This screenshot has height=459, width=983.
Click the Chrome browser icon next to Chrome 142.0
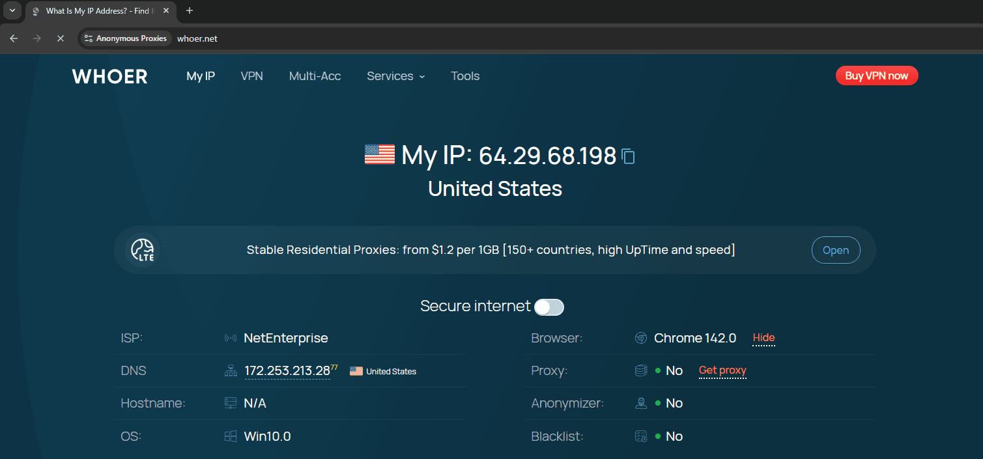[x=640, y=337]
